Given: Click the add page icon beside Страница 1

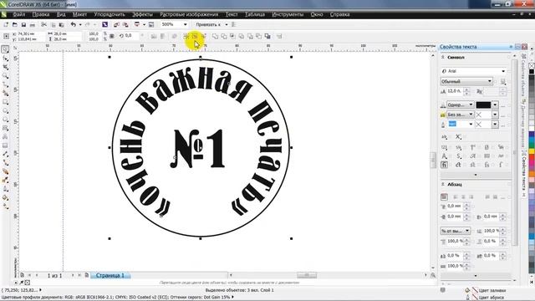Looking at the screenshot, I should click(87, 275).
